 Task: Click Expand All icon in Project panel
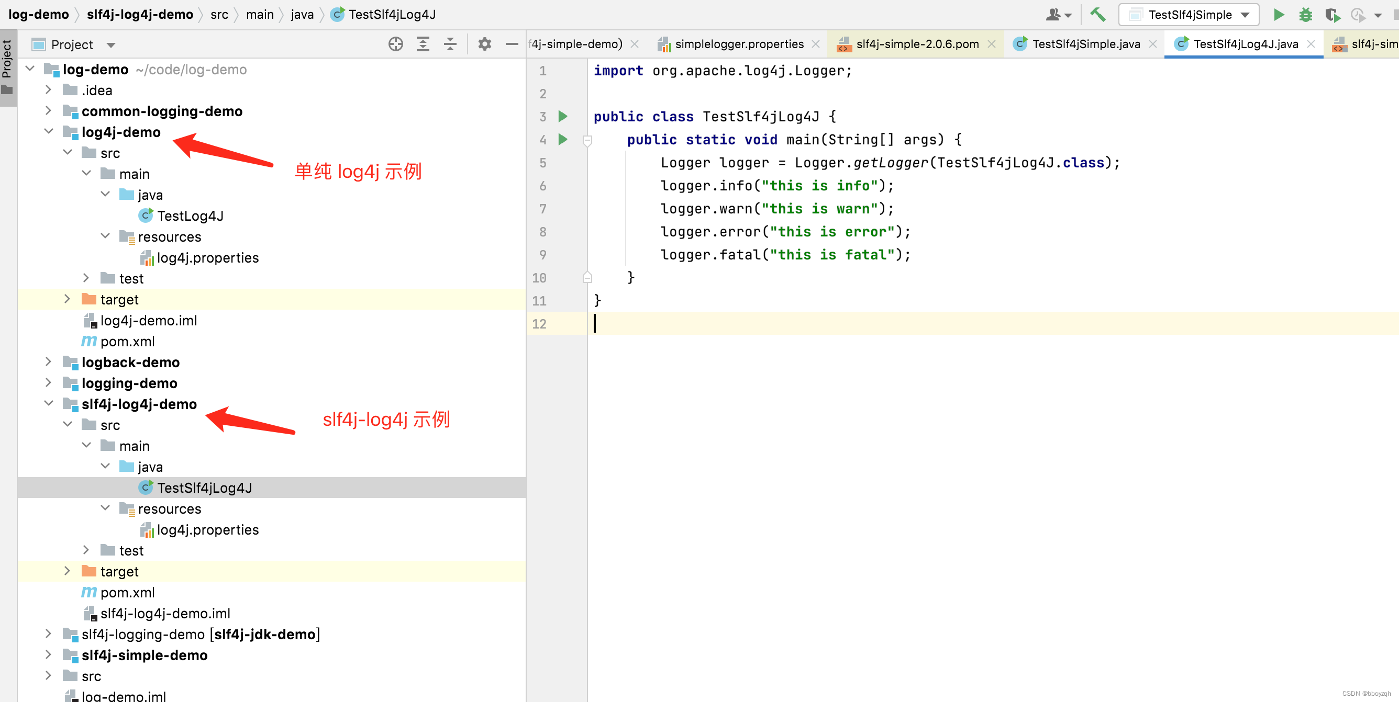pos(423,44)
